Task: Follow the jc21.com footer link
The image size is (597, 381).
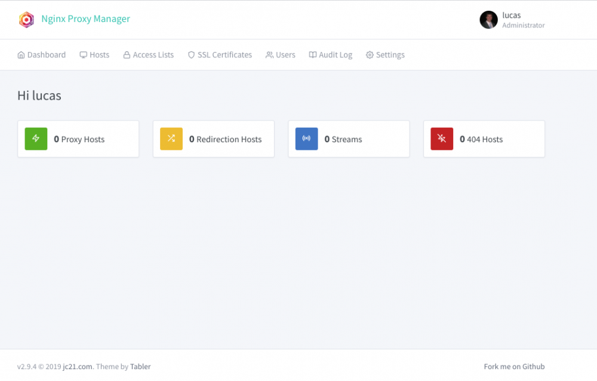Action: tap(77, 367)
